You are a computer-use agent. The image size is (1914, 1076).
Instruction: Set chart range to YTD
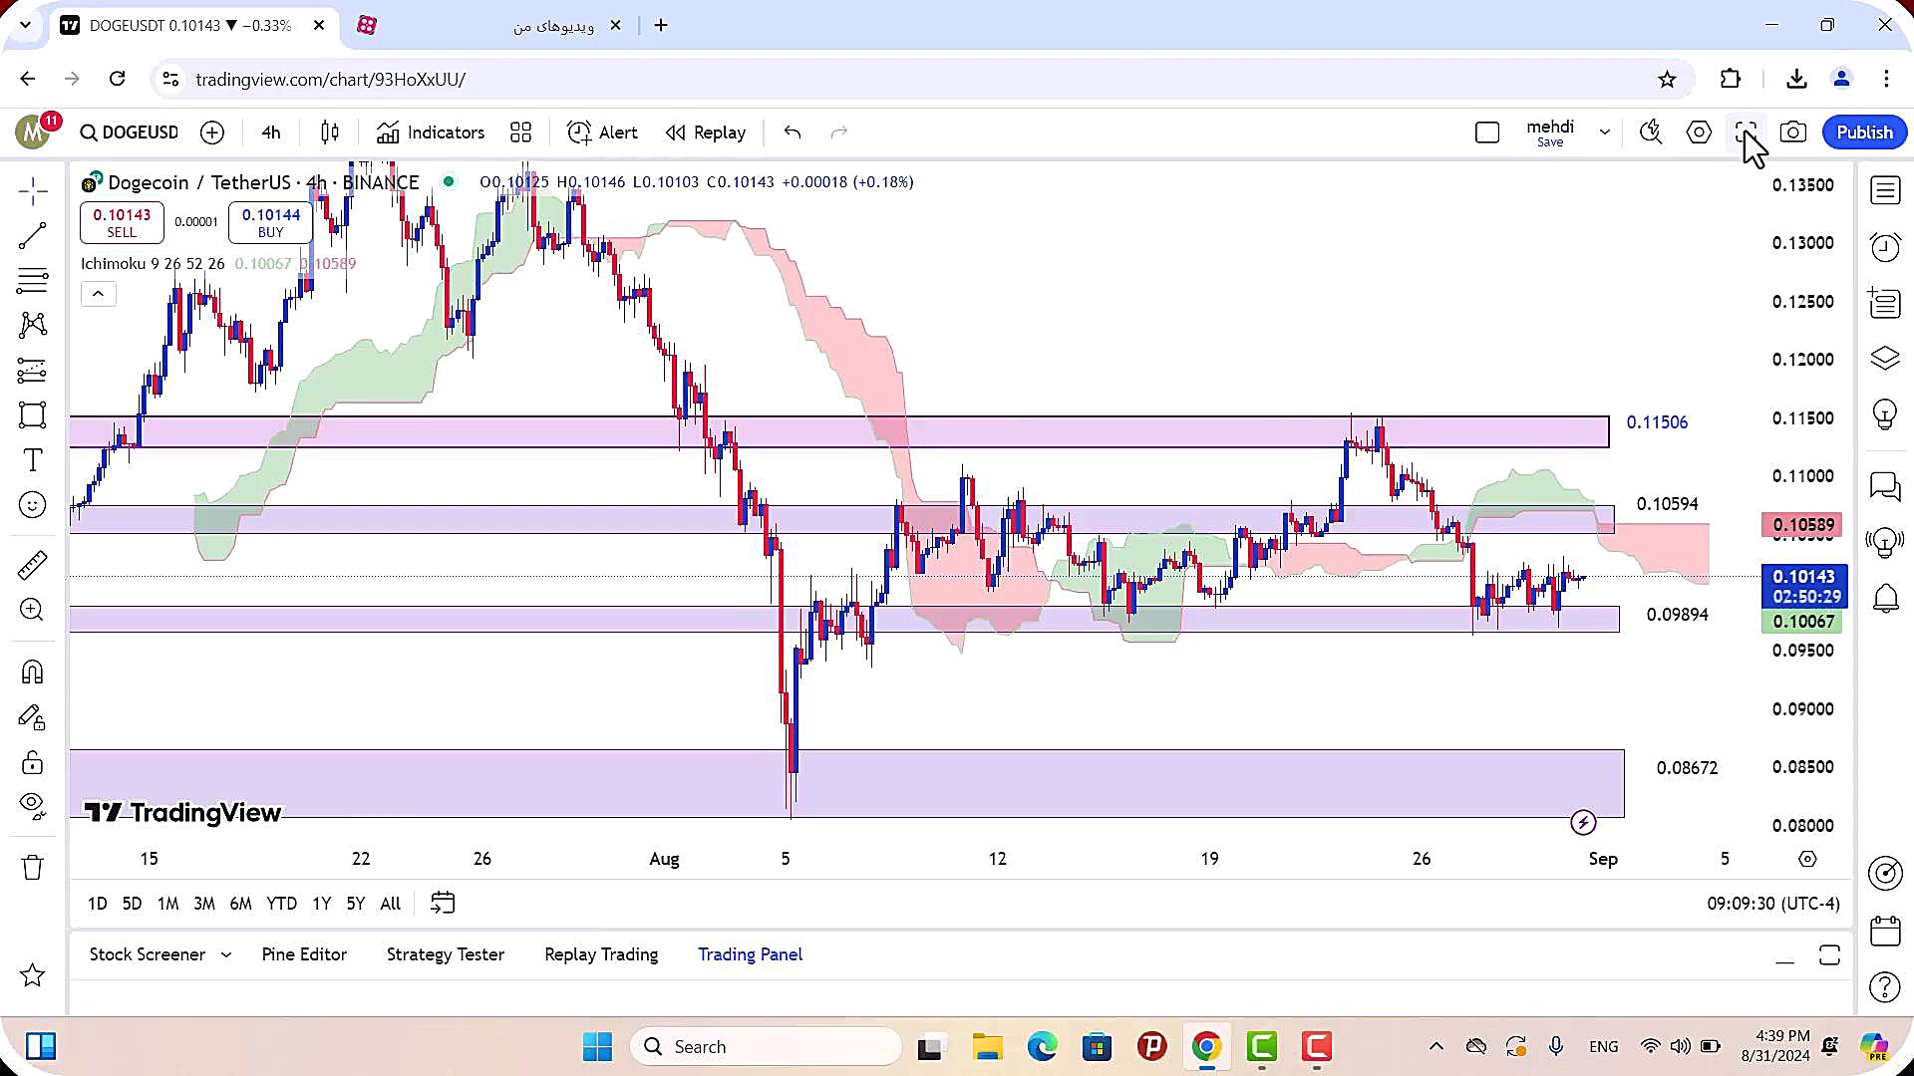281,904
